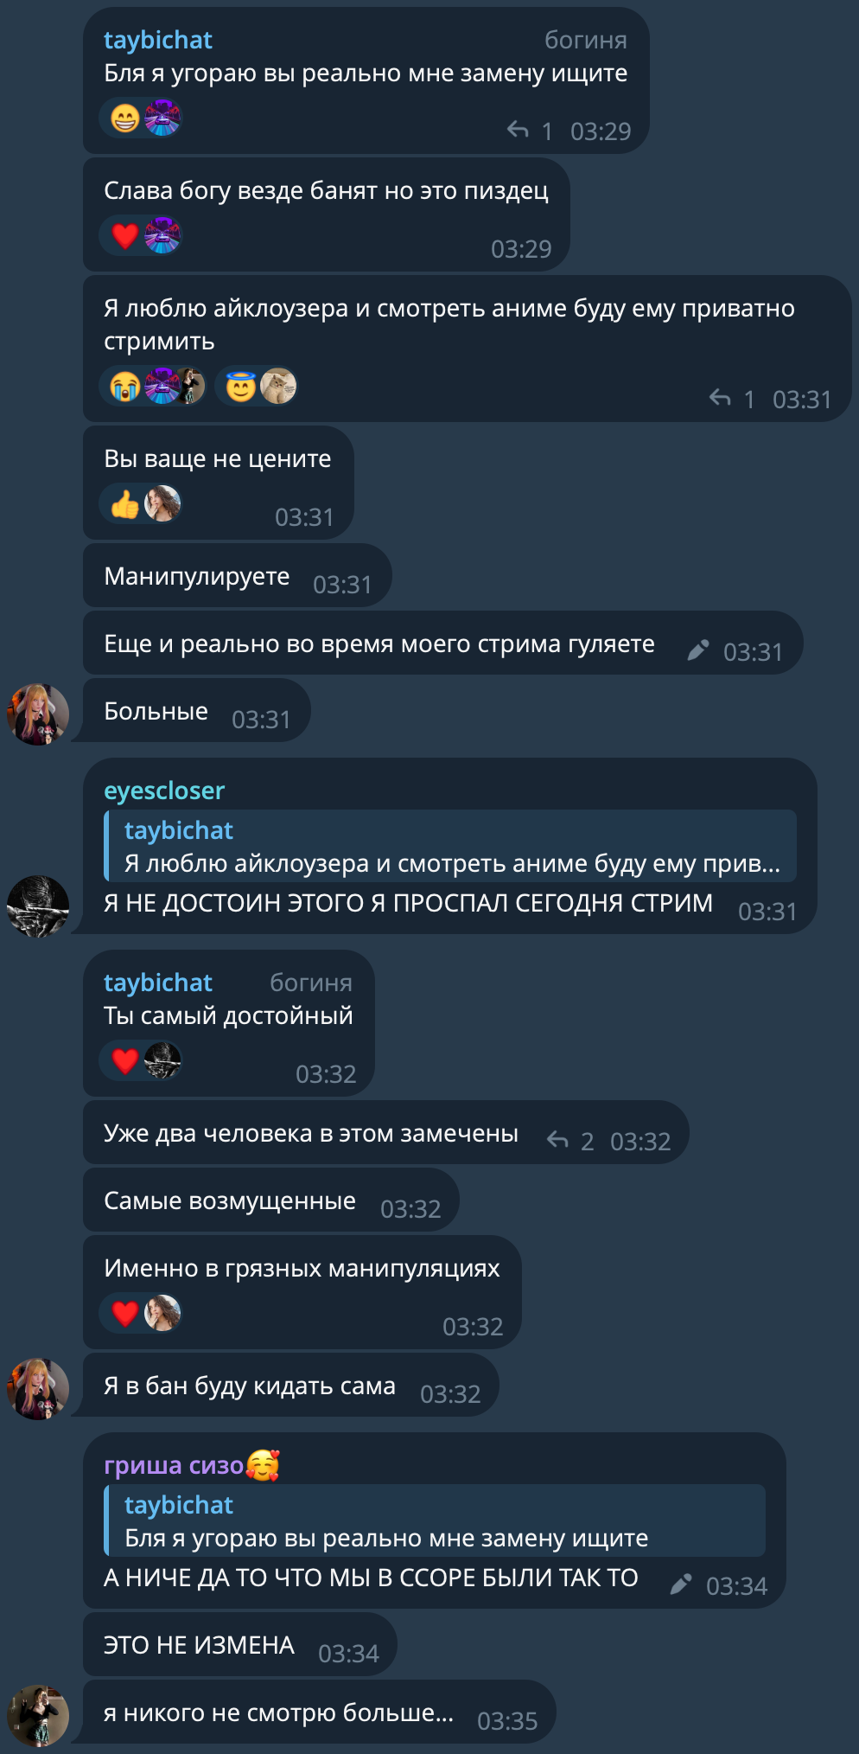Open eyescloser's dark avatar
This screenshot has width=859, height=1754.
click(x=38, y=906)
